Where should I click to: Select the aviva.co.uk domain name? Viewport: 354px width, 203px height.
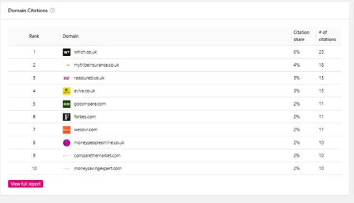pyautogui.click(x=85, y=91)
